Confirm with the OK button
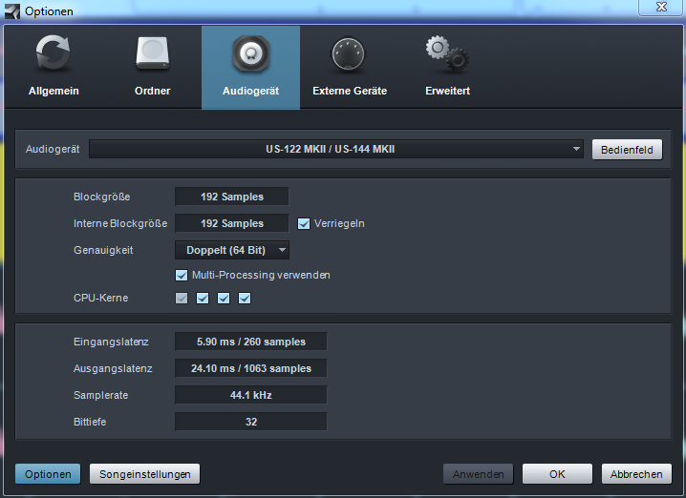Screen dimensions: 686x498 click(557, 474)
